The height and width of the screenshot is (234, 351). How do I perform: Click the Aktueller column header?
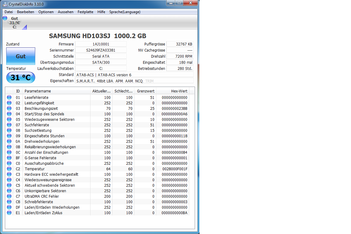[x=101, y=91]
